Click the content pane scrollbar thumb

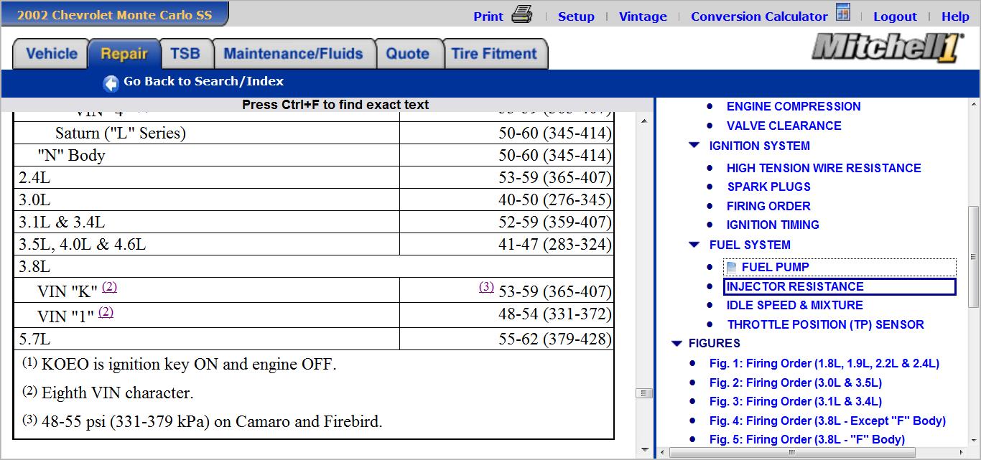point(644,393)
